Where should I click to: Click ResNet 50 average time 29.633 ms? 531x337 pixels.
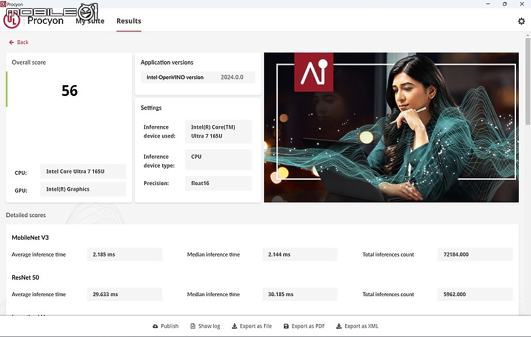click(x=125, y=294)
